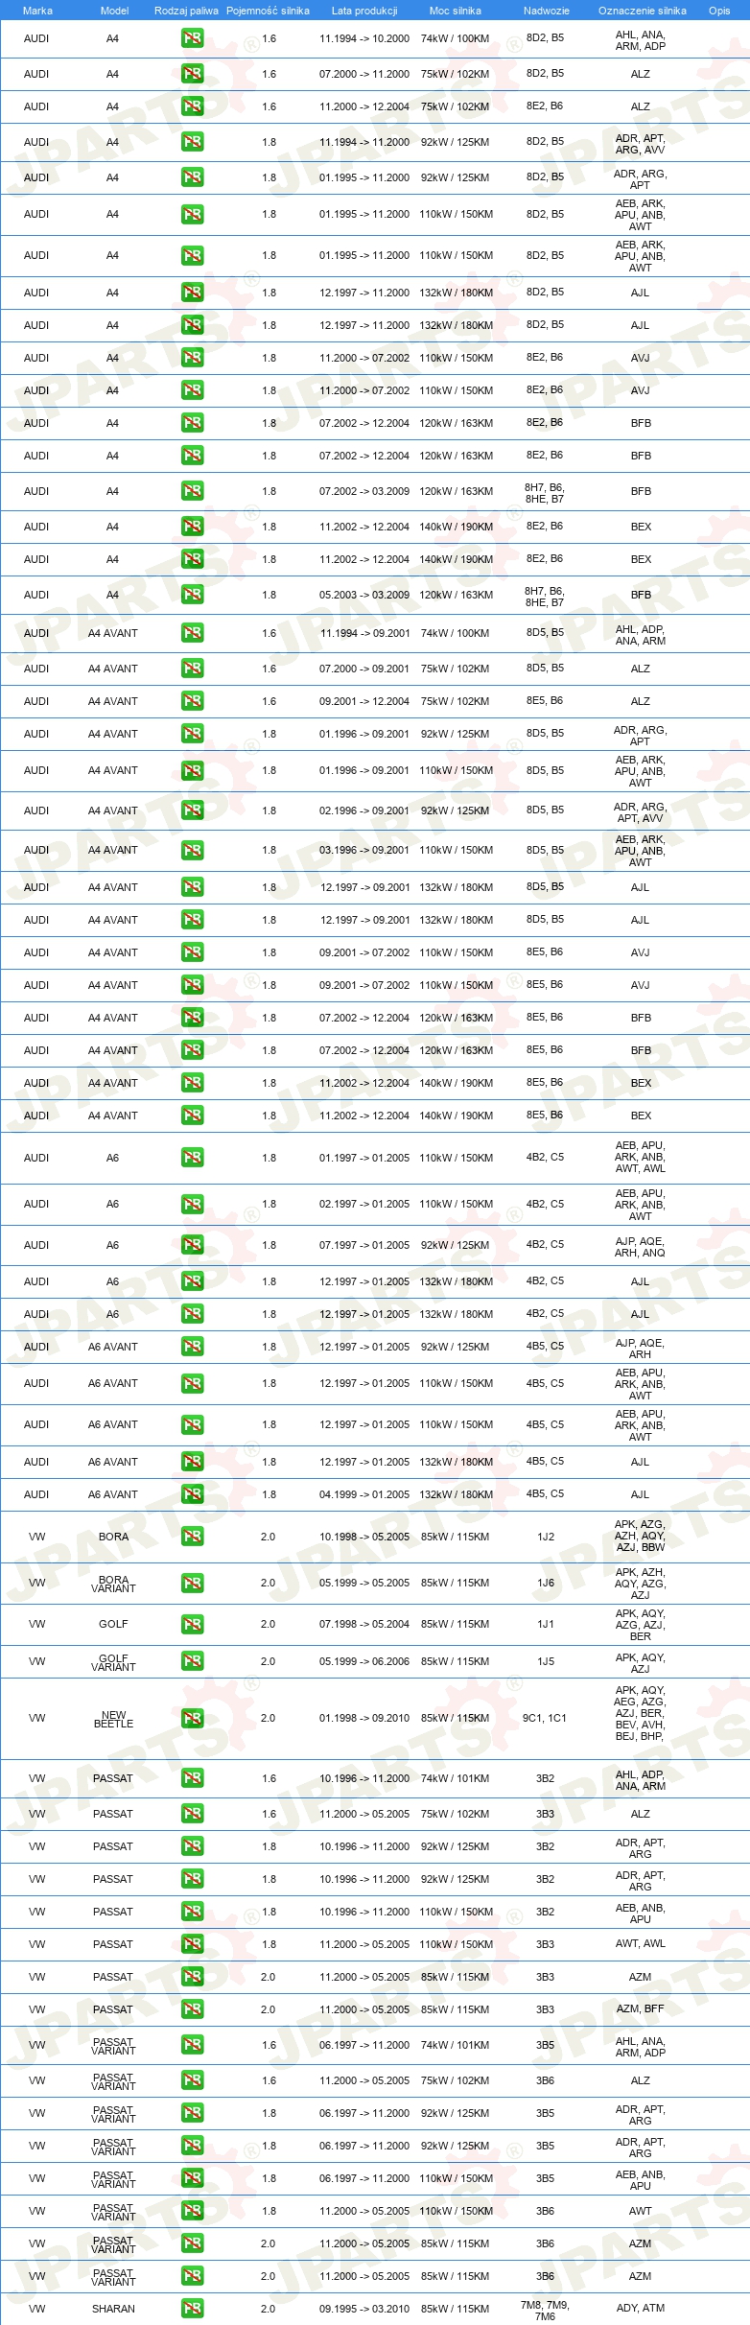Click the Rodzaj paliwa column header
This screenshot has width=750, height=2325.
(x=186, y=11)
